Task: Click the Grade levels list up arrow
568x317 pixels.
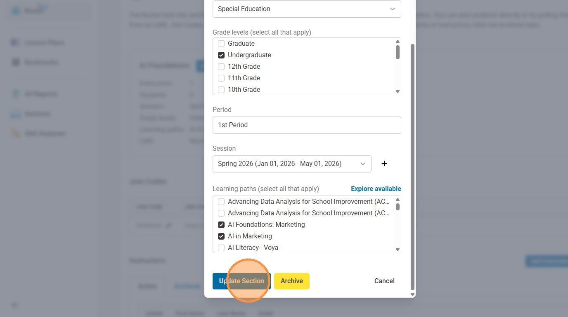Action: click(x=398, y=42)
